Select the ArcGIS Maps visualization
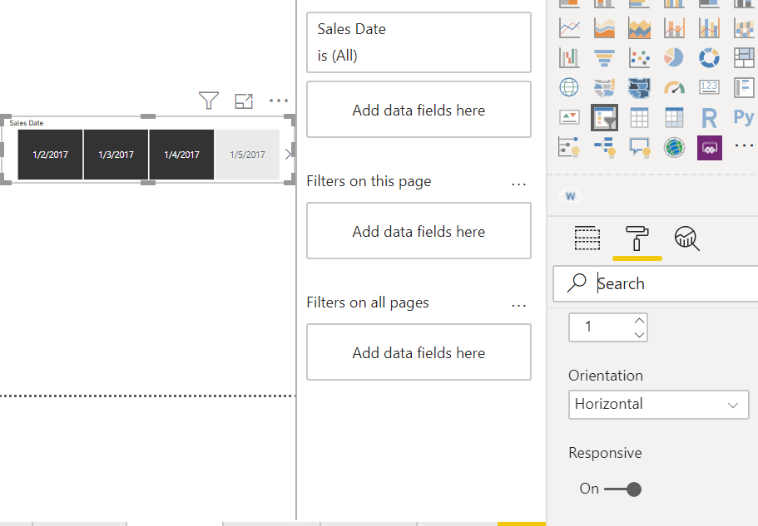This screenshot has width=758, height=526. [674, 147]
